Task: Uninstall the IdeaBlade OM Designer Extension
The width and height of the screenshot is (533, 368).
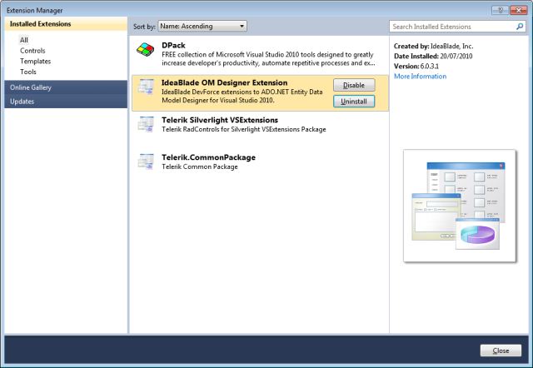Action: pos(354,102)
